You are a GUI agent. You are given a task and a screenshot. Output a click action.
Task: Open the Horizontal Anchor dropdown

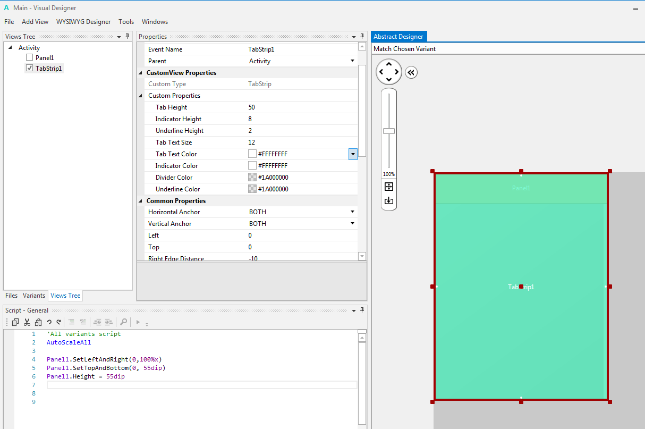click(x=352, y=212)
